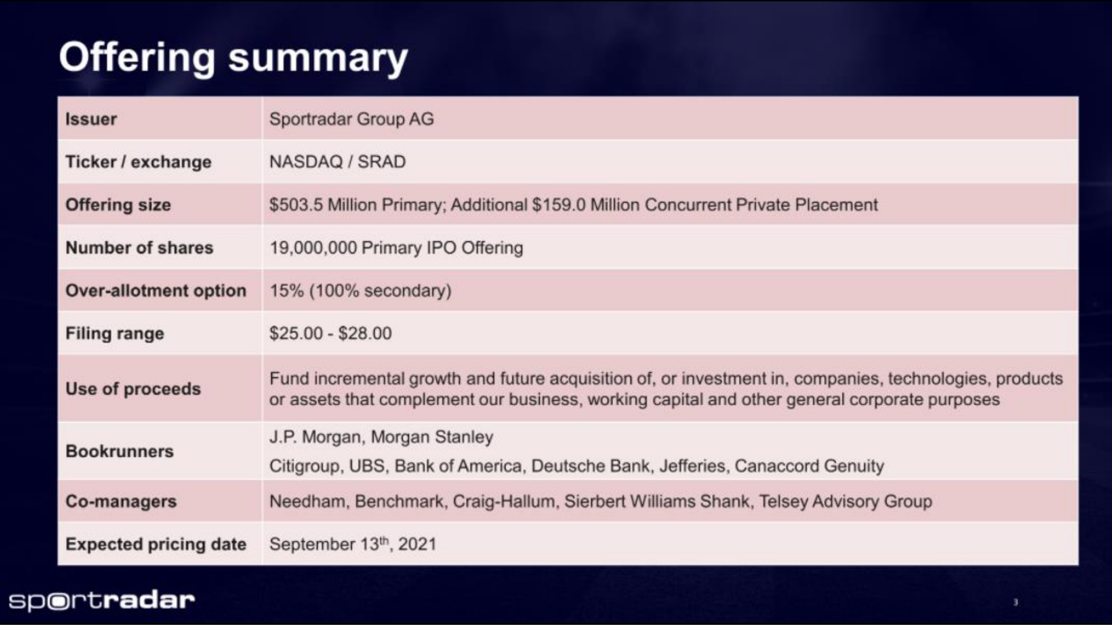The image size is (1112, 625).
Task: Select the Number of shares label
Action: point(140,248)
